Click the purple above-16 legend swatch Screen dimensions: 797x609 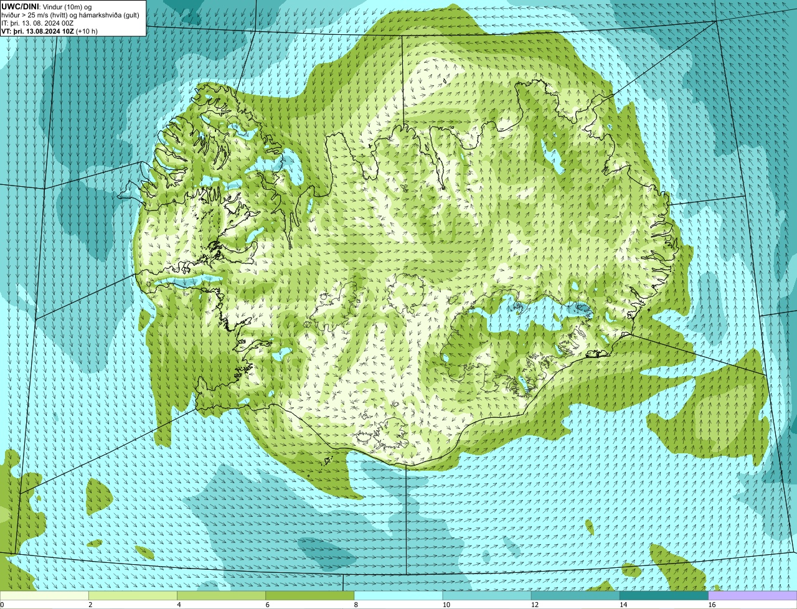click(752, 595)
